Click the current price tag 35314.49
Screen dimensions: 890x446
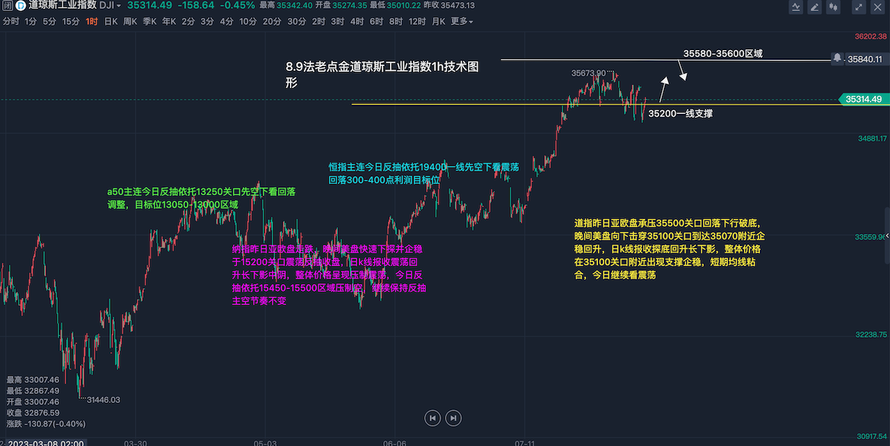(x=863, y=99)
